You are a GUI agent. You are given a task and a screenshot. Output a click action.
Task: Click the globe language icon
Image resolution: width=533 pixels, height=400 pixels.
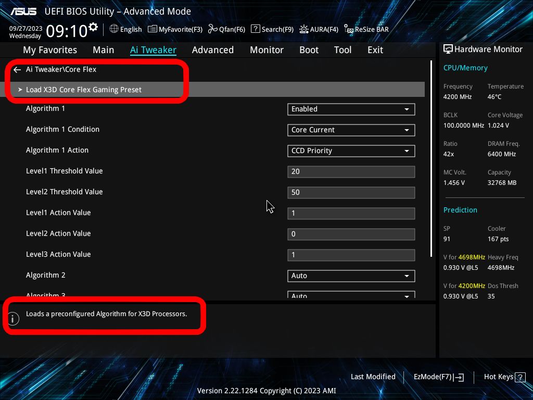[114, 29]
